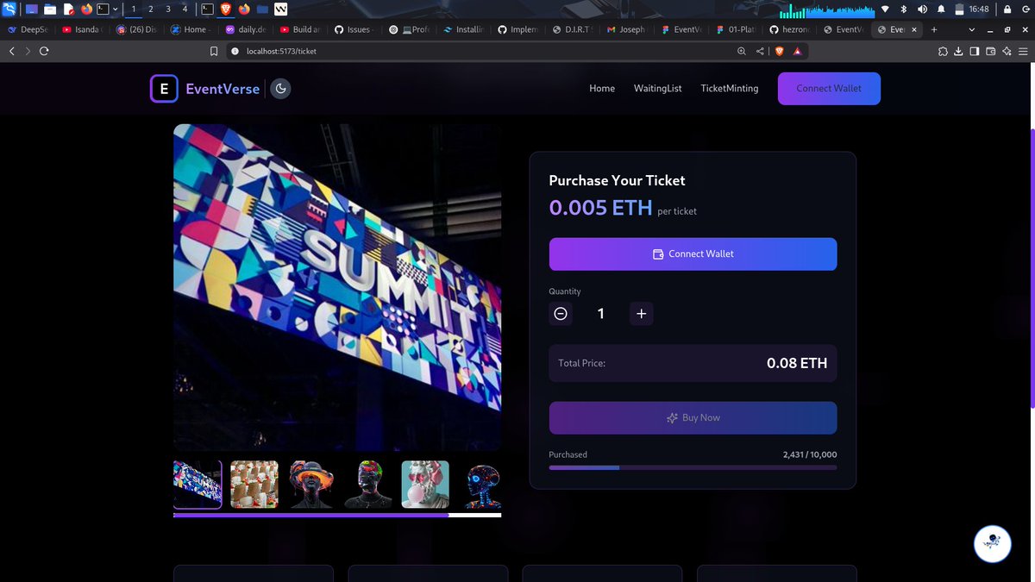
Task: Open the Brave Wallet icon
Action: tap(990, 51)
